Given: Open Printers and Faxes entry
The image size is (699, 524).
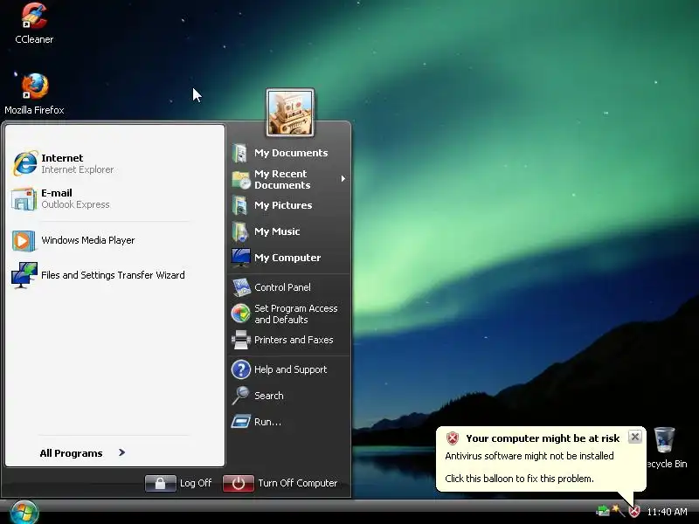Looking at the screenshot, I should coord(289,340).
